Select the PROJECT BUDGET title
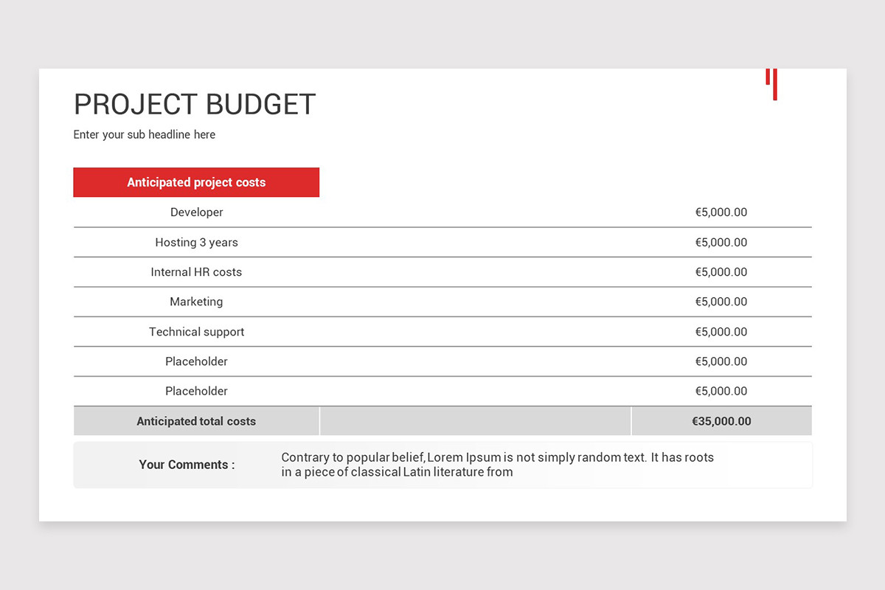The width and height of the screenshot is (885, 590). point(195,105)
